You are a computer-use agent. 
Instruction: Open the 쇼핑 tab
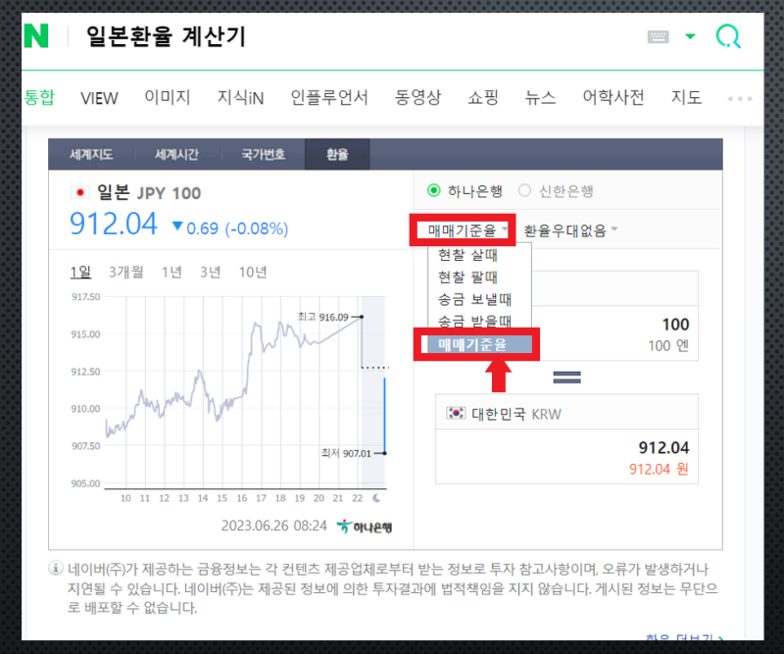pyautogui.click(x=483, y=97)
